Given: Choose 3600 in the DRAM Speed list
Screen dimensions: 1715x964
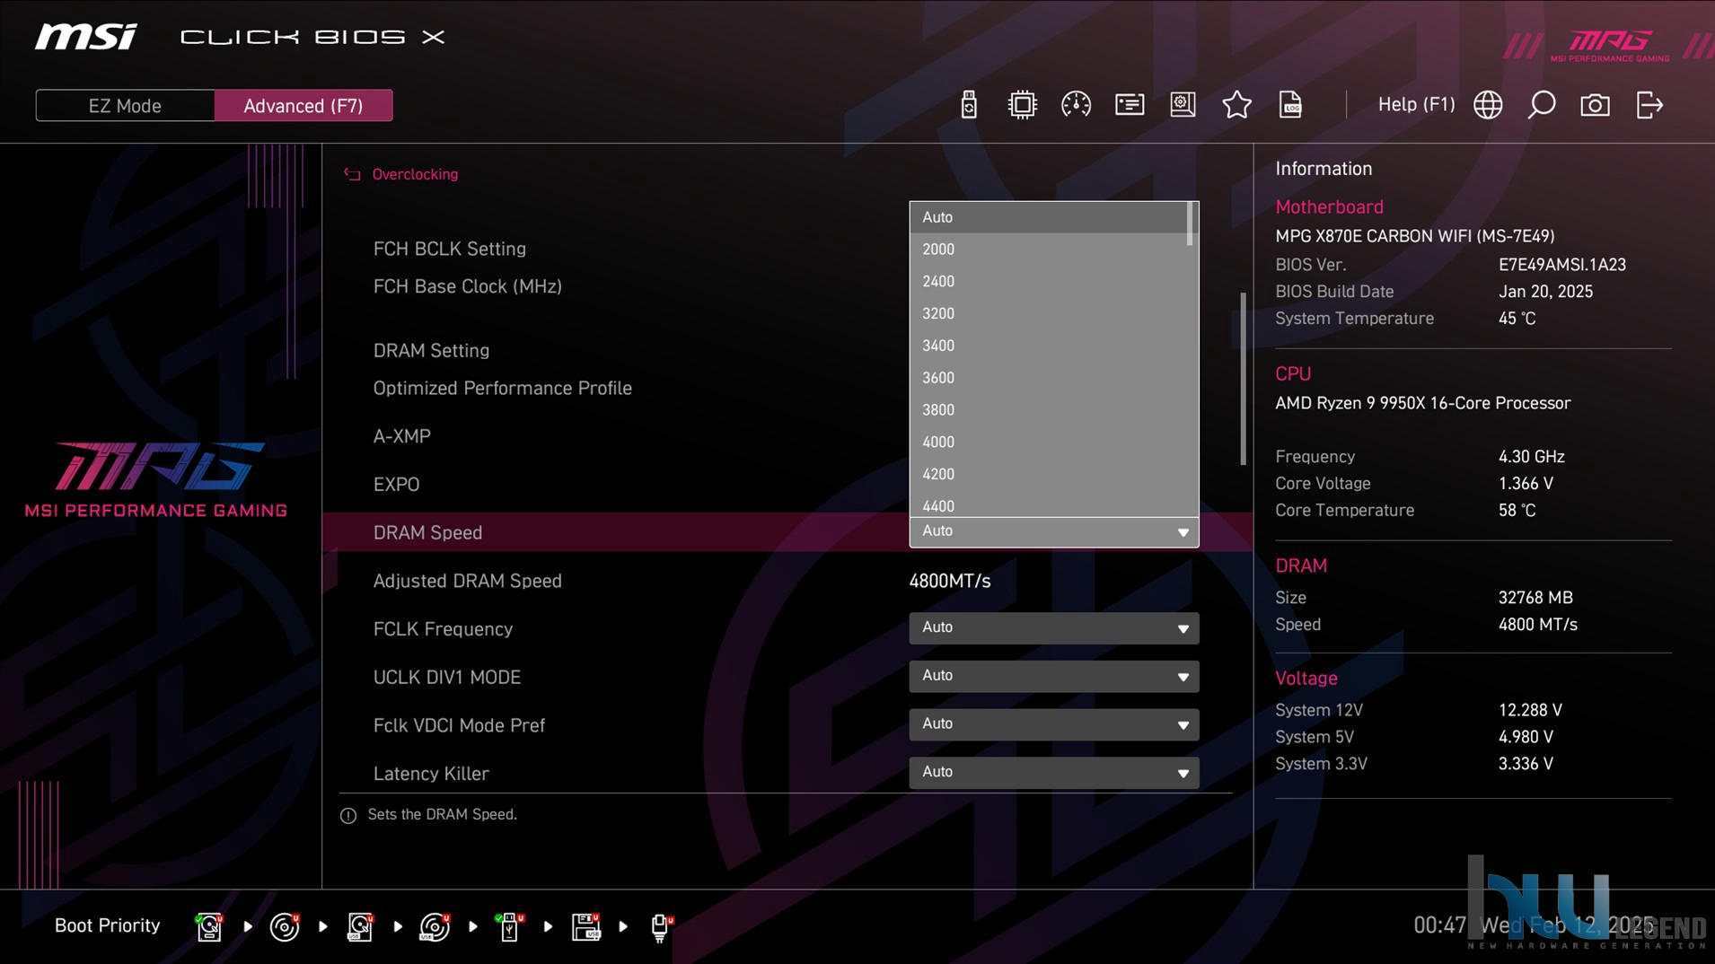Looking at the screenshot, I should tap(1049, 378).
